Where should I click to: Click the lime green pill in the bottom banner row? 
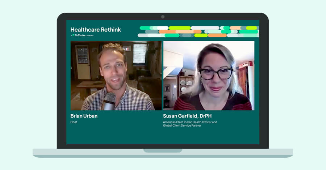(x=201, y=35)
